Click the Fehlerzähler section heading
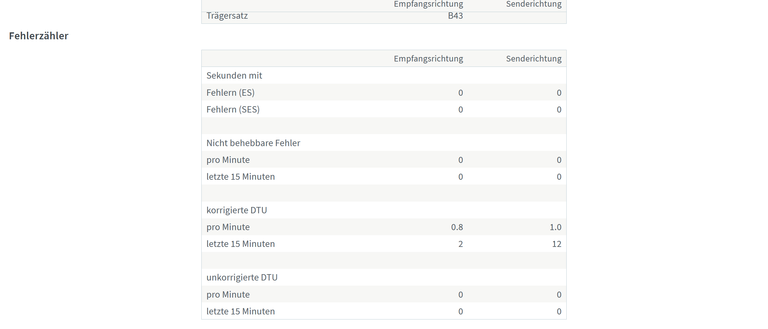The width and height of the screenshot is (768, 329). click(x=39, y=36)
